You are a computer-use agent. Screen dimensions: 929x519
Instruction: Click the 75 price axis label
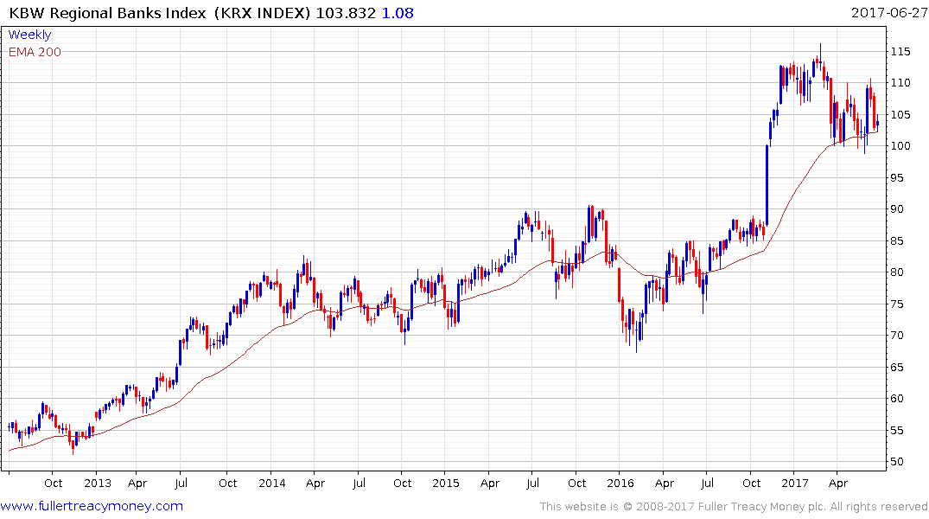click(897, 304)
